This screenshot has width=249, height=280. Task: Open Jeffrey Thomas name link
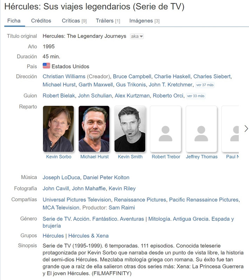point(202,157)
